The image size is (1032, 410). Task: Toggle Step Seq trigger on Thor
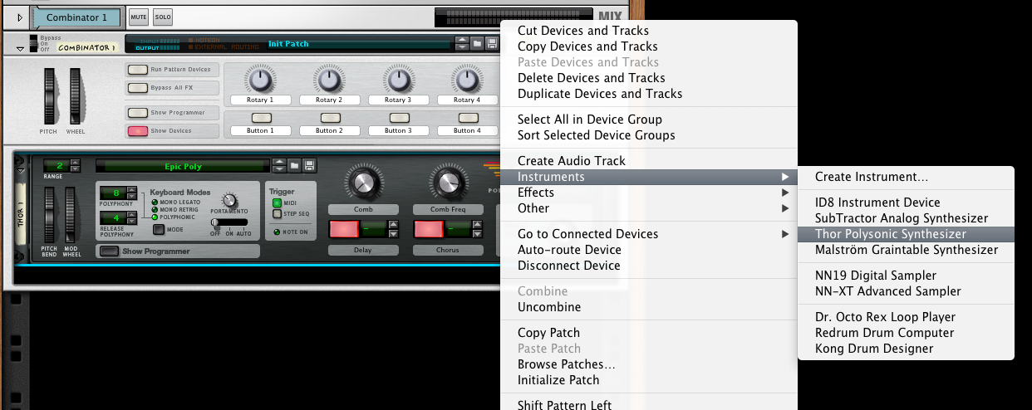278,214
